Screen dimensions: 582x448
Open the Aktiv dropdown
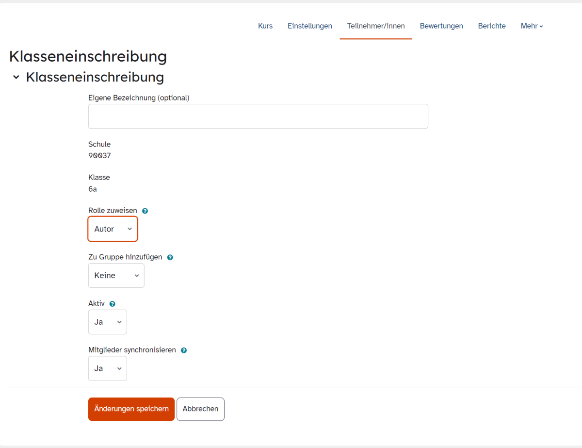[108, 322]
